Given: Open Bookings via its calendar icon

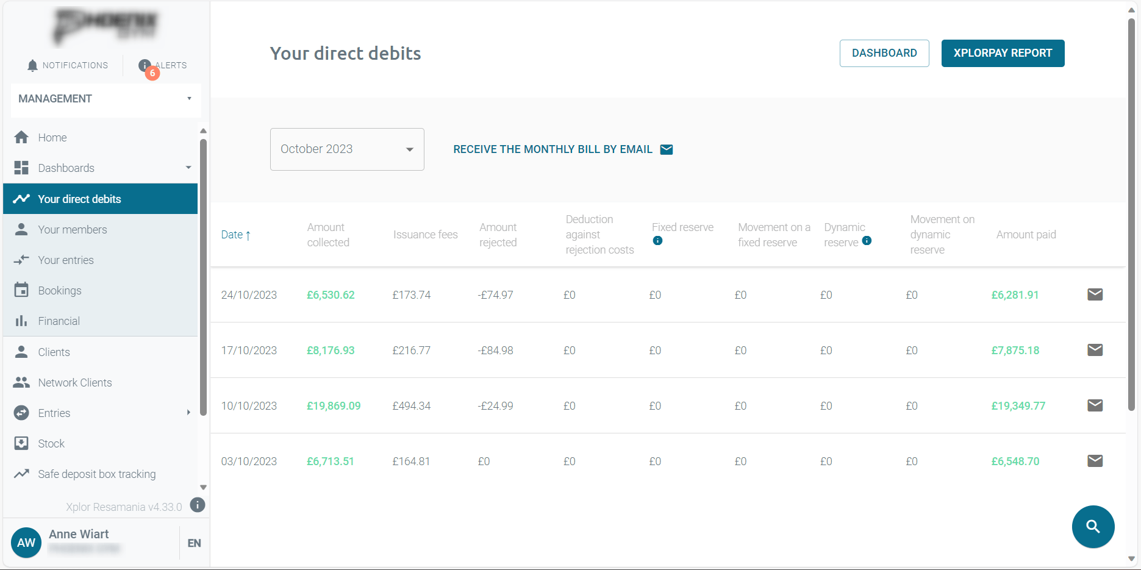Looking at the screenshot, I should (x=21, y=290).
